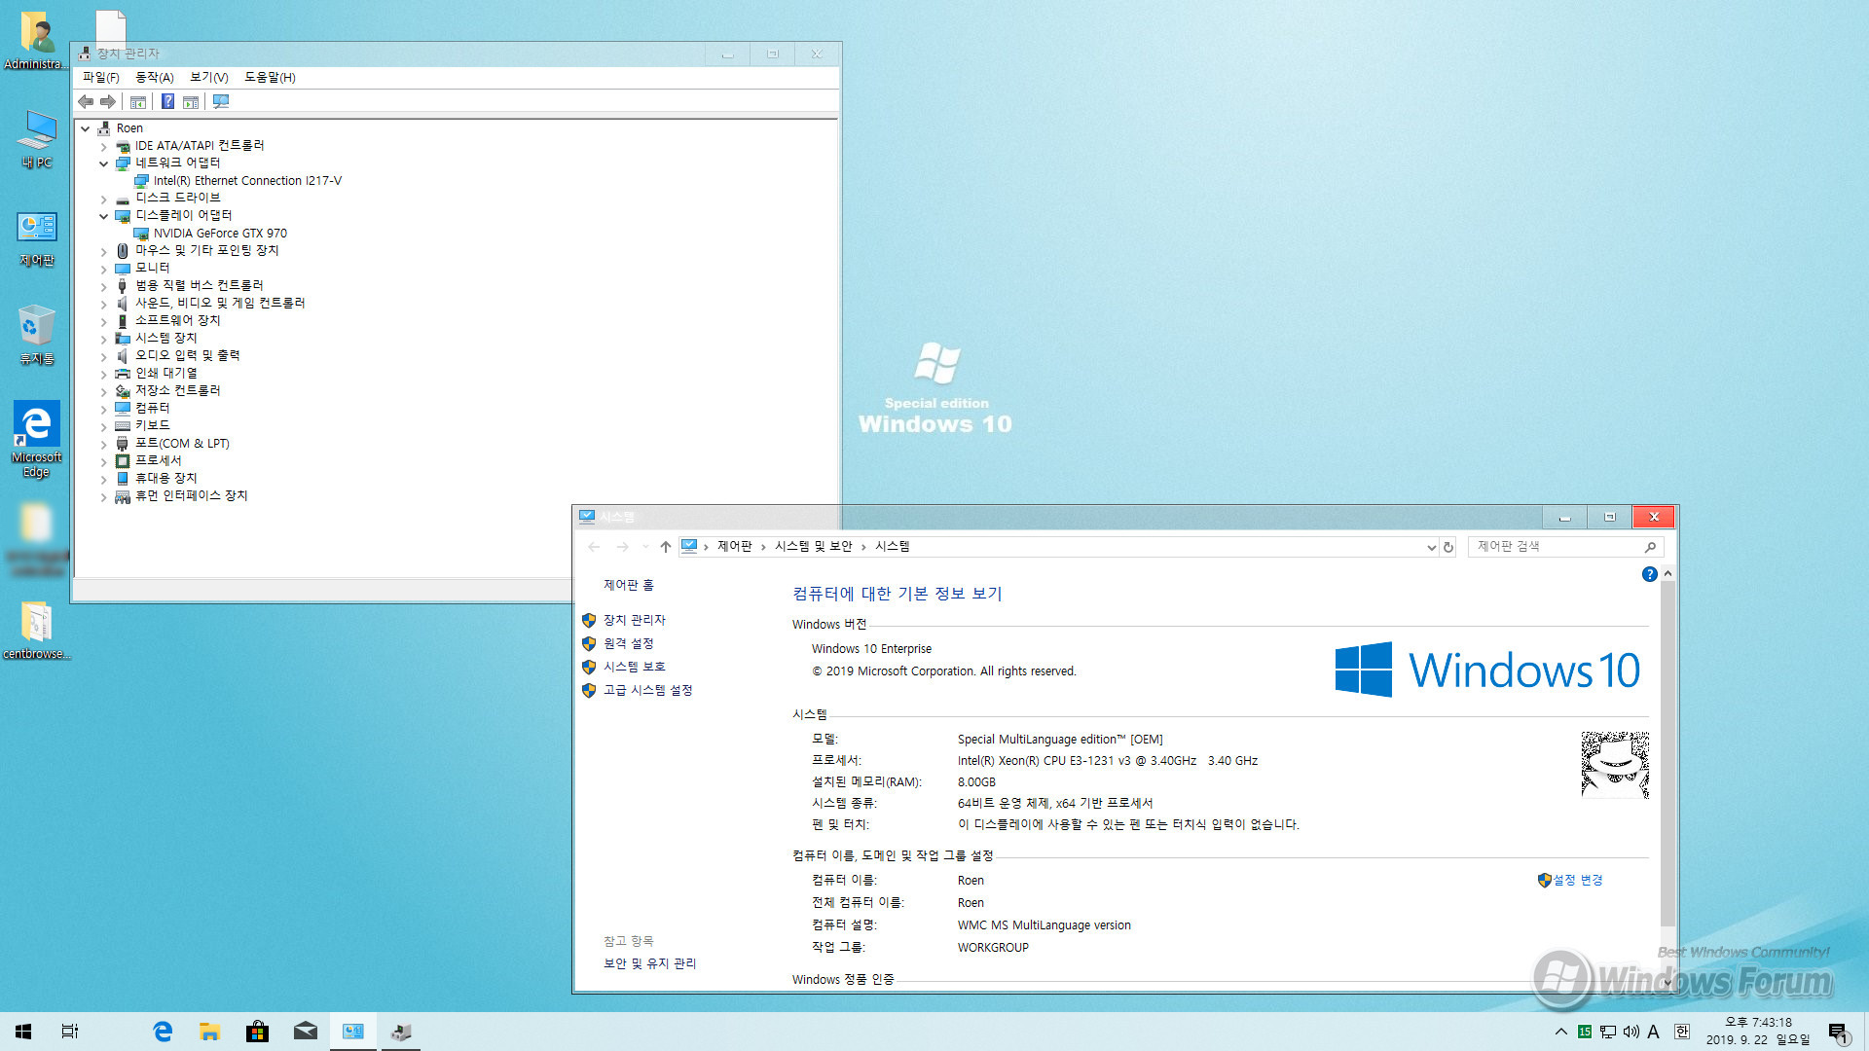
Task: Open the address bar history dropdown
Action: tap(1431, 547)
